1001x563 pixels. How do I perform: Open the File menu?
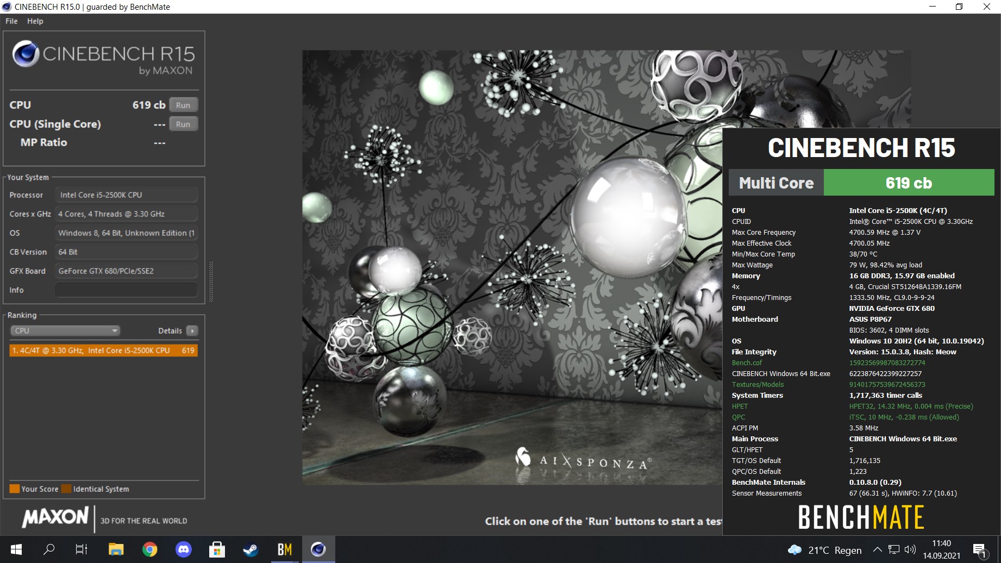(x=11, y=21)
